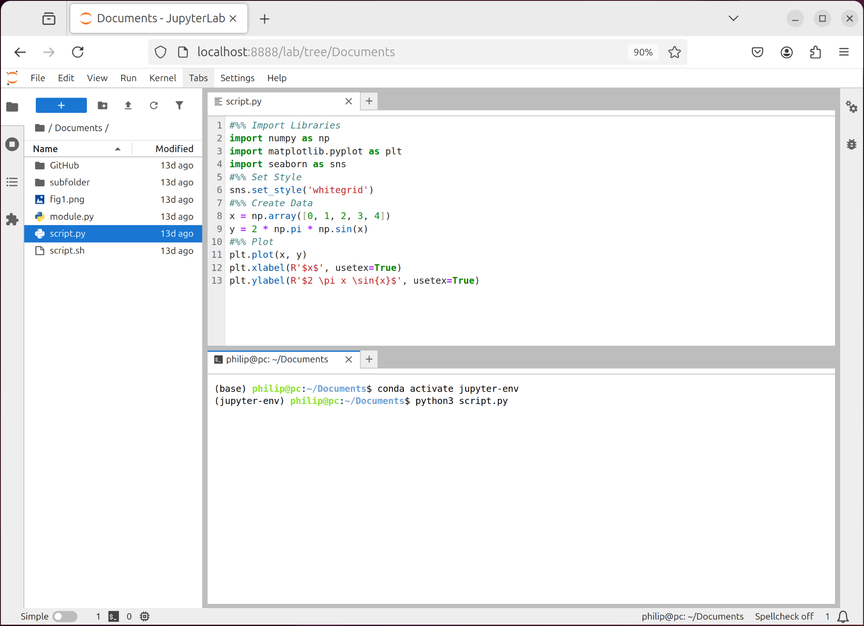Add new tab next to terminal
The image size is (864, 626).
click(x=369, y=359)
